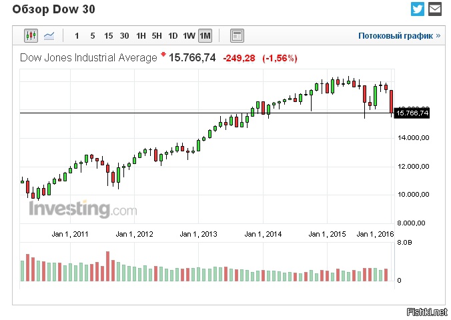Image resolution: width=451 pixels, height=320 pixels.
Task: Click the Jan 1, 2011 date label
Action: click(70, 234)
